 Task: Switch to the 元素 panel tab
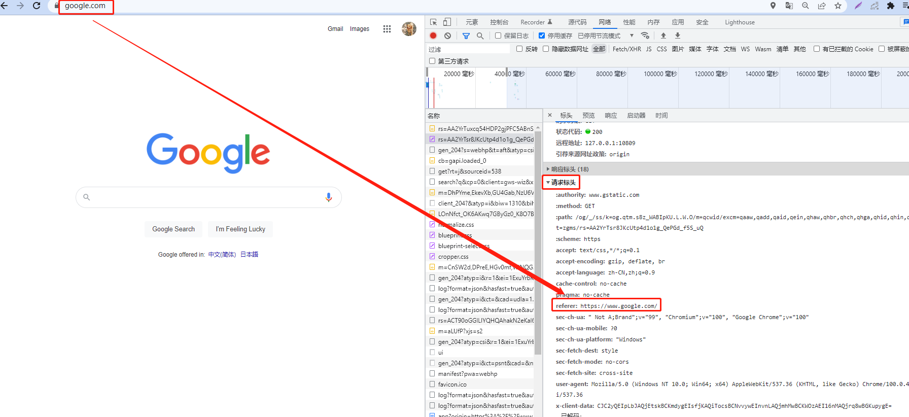(x=472, y=22)
